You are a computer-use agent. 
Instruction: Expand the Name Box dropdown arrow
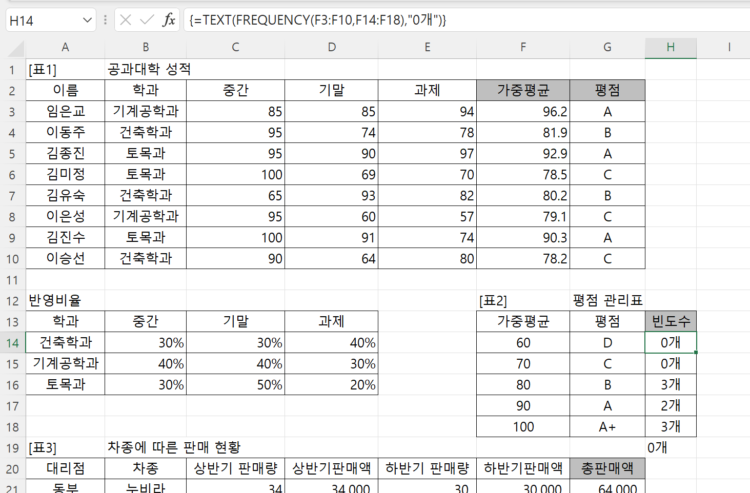click(x=87, y=20)
